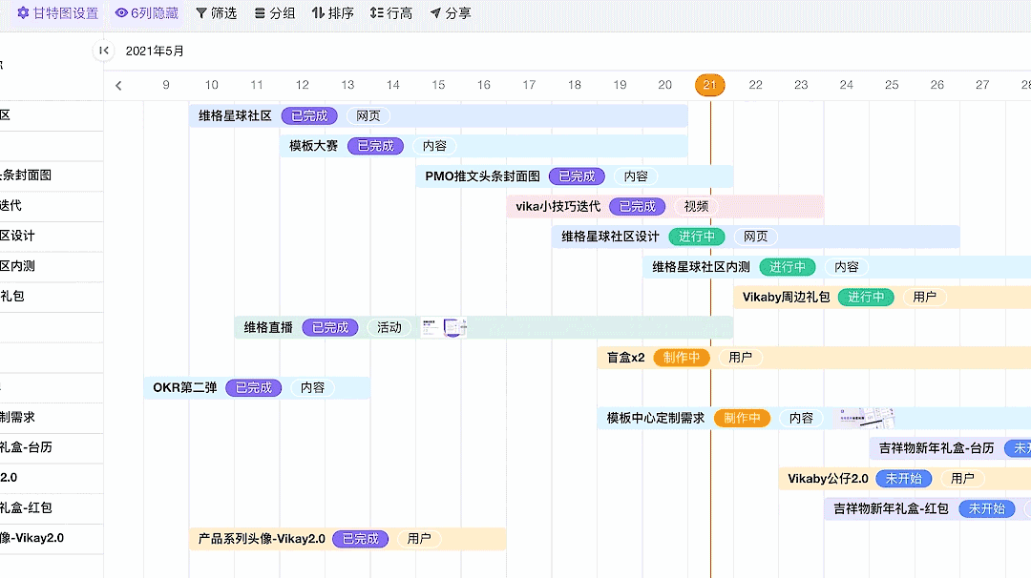This screenshot has height=578, width=1031.
Task: Click 已完成 tag on 模板大赛 bar
Action: (375, 146)
